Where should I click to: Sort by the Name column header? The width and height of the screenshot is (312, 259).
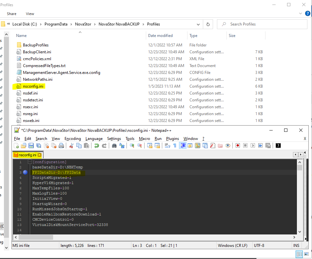click(x=21, y=36)
